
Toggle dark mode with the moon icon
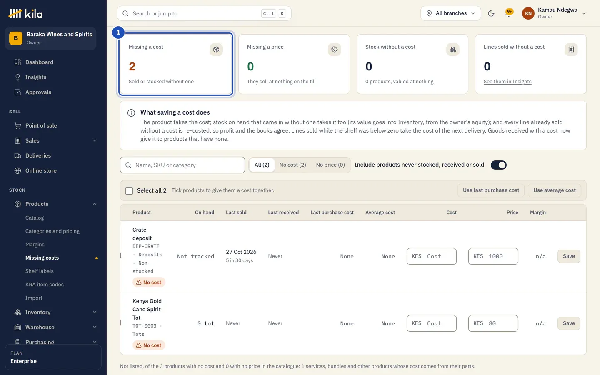click(x=491, y=13)
